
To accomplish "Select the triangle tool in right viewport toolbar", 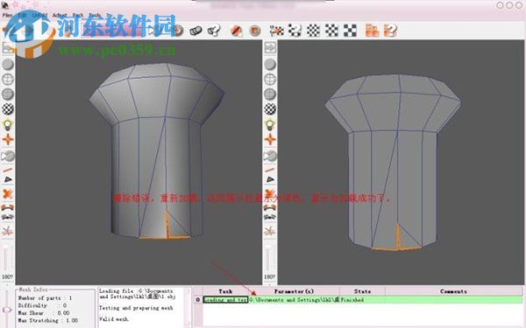I will tap(270, 179).
